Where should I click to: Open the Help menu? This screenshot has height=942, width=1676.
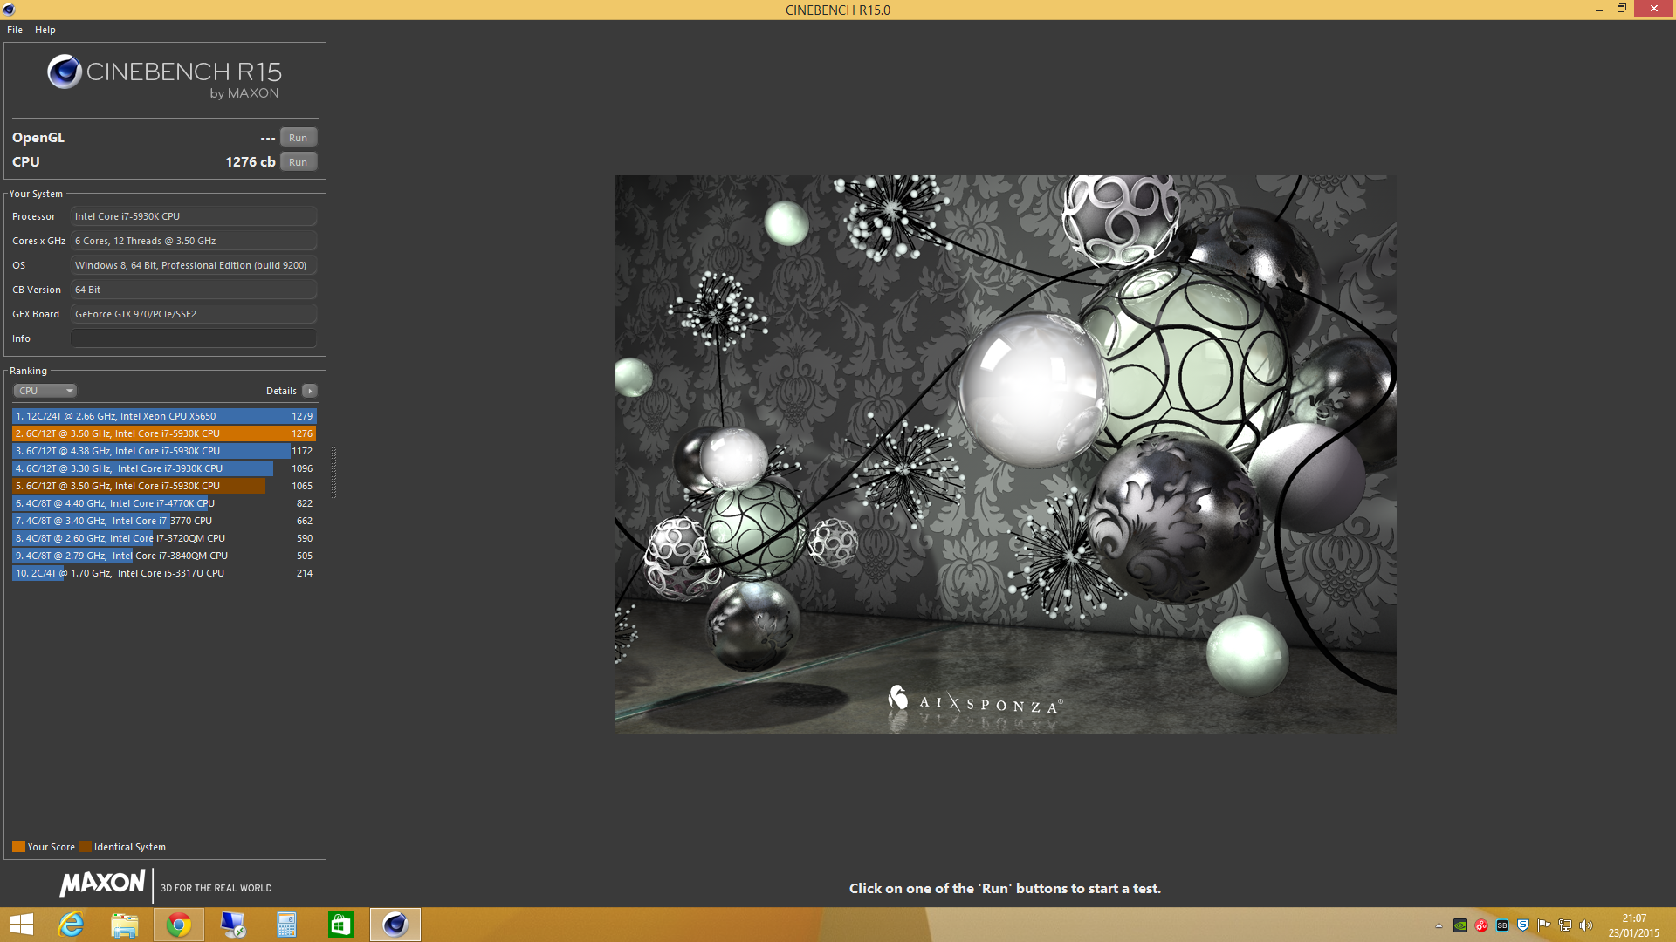tap(45, 30)
